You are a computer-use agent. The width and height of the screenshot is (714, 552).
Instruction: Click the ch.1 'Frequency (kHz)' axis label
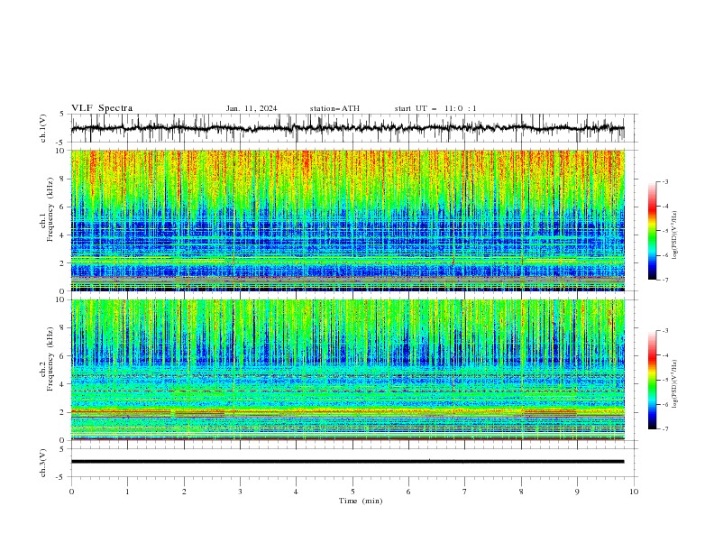click(x=51, y=207)
